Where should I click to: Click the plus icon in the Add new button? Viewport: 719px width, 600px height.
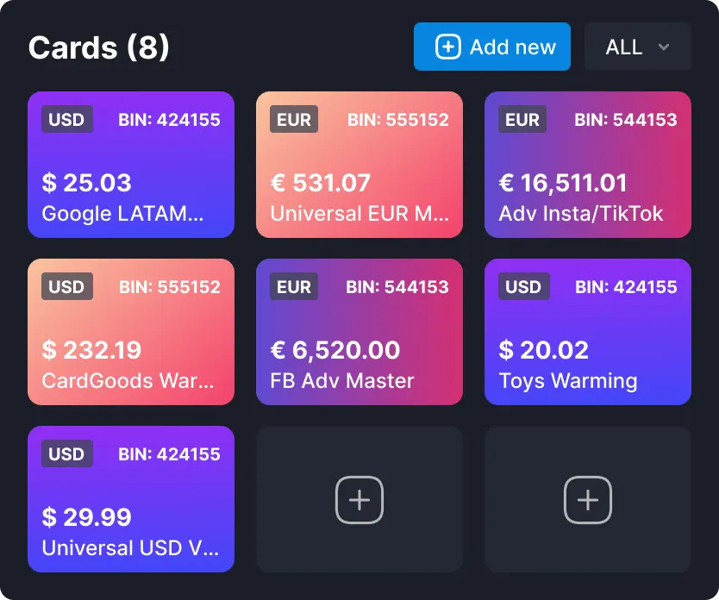click(447, 47)
